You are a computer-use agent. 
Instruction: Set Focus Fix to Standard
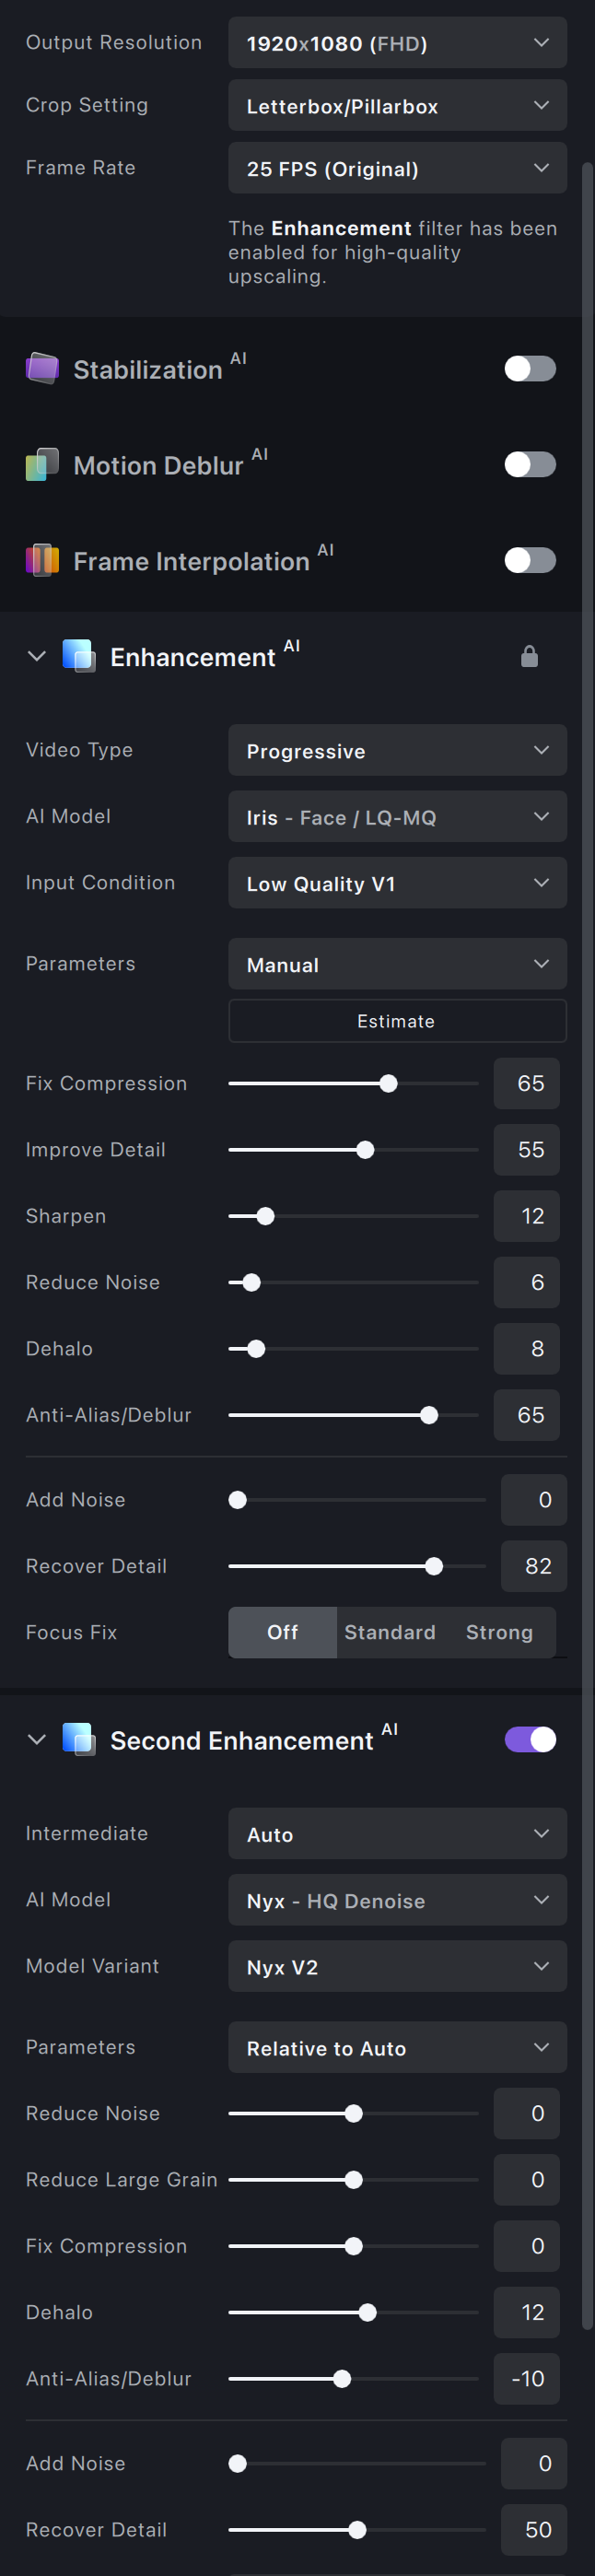pos(390,1632)
